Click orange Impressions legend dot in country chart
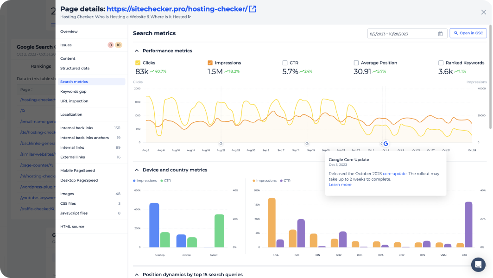The height and width of the screenshot is (278, 493). (254, 181)
